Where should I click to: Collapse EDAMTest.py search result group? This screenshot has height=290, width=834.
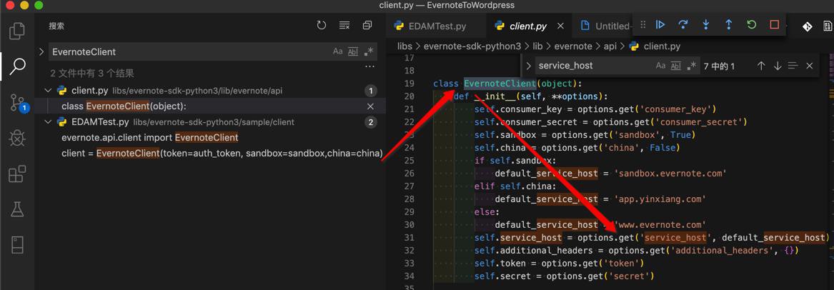[x=49, y=122]
